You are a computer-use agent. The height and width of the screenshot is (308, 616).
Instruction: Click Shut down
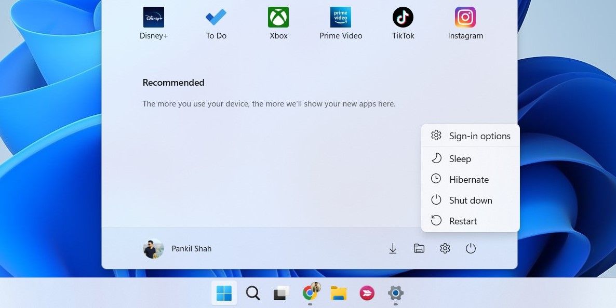pos(471,200)
